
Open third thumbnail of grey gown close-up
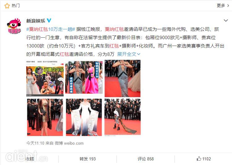tap(123, 78)
